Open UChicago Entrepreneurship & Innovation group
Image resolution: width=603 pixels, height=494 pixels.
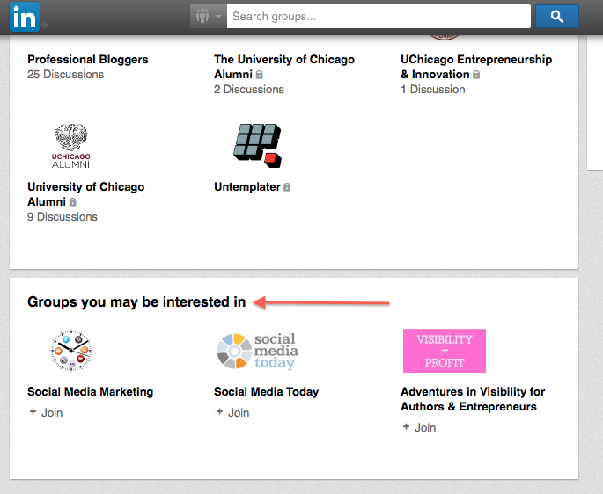point(476,67)
